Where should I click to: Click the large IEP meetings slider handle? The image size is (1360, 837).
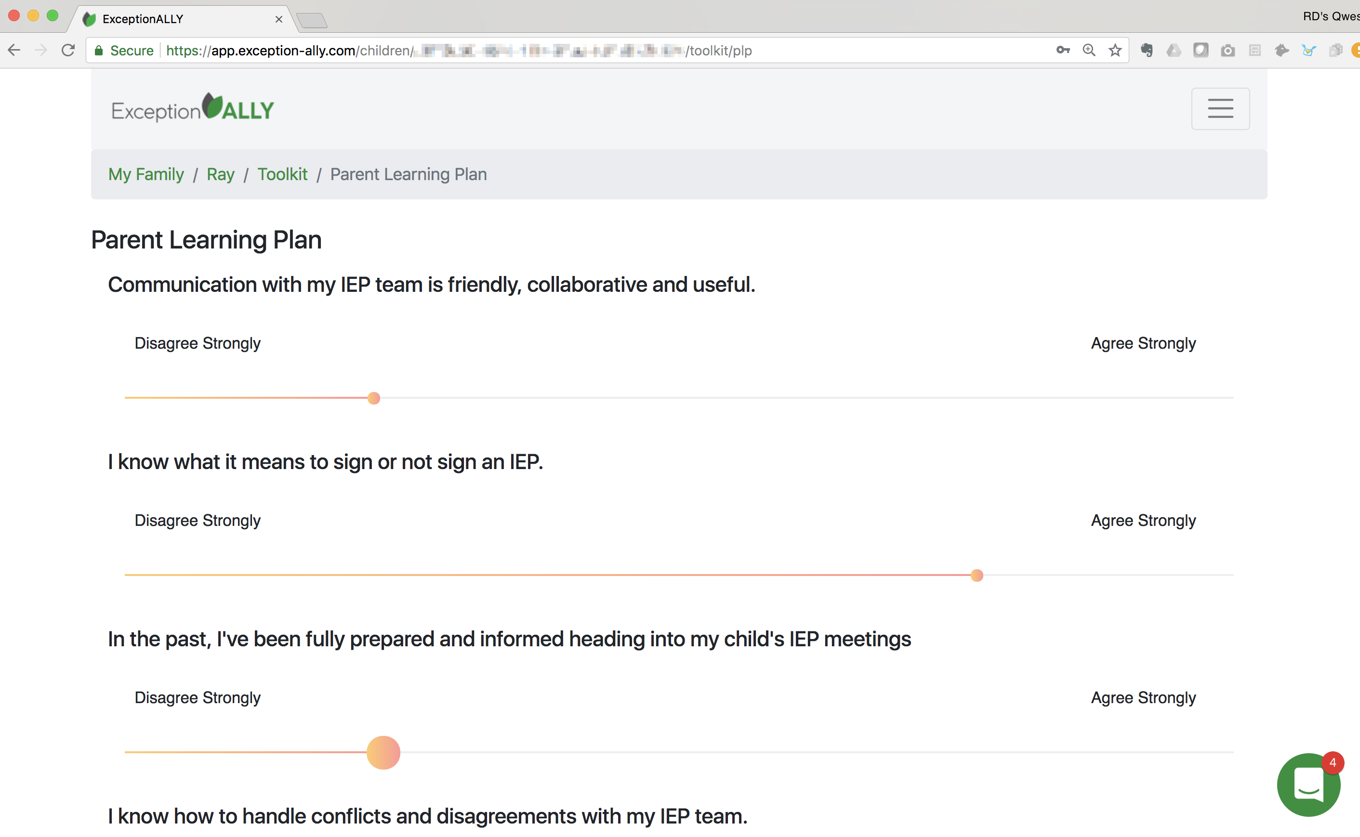tap(383, 752)
